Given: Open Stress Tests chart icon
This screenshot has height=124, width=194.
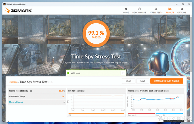Looking at the screenshot, I should pos(156,9).
